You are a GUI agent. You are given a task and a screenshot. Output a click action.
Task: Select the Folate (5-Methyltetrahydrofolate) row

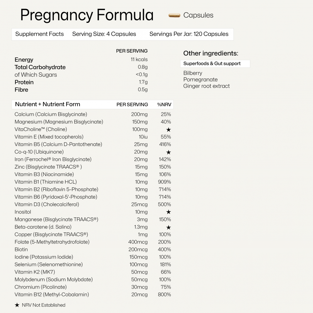[x=93, y=242]
